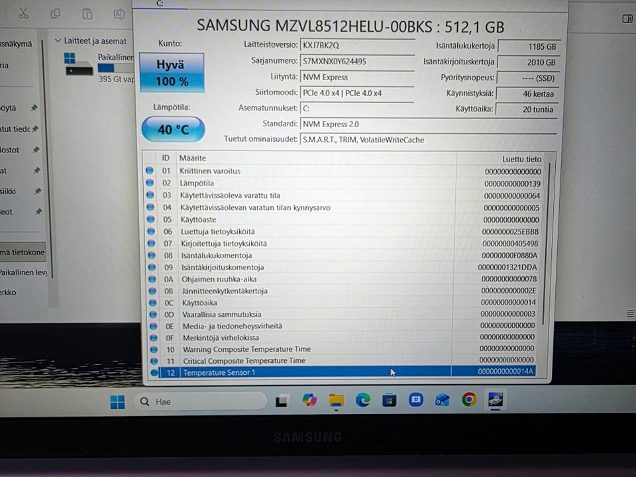This screenshot has width=636, height=477.
Task: Select the Vaarallisia sammutuksia row
Action: pyautogui.click(x=343, y=314)
